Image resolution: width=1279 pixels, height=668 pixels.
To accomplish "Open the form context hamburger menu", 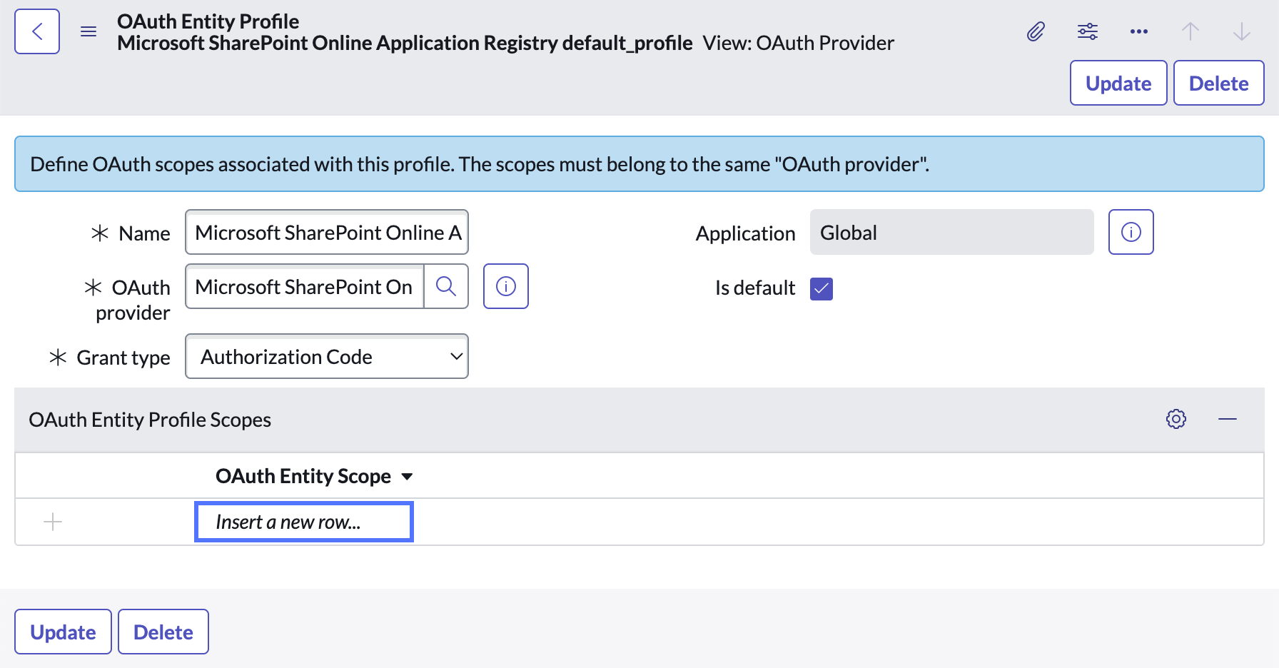I will click(89, 31).
